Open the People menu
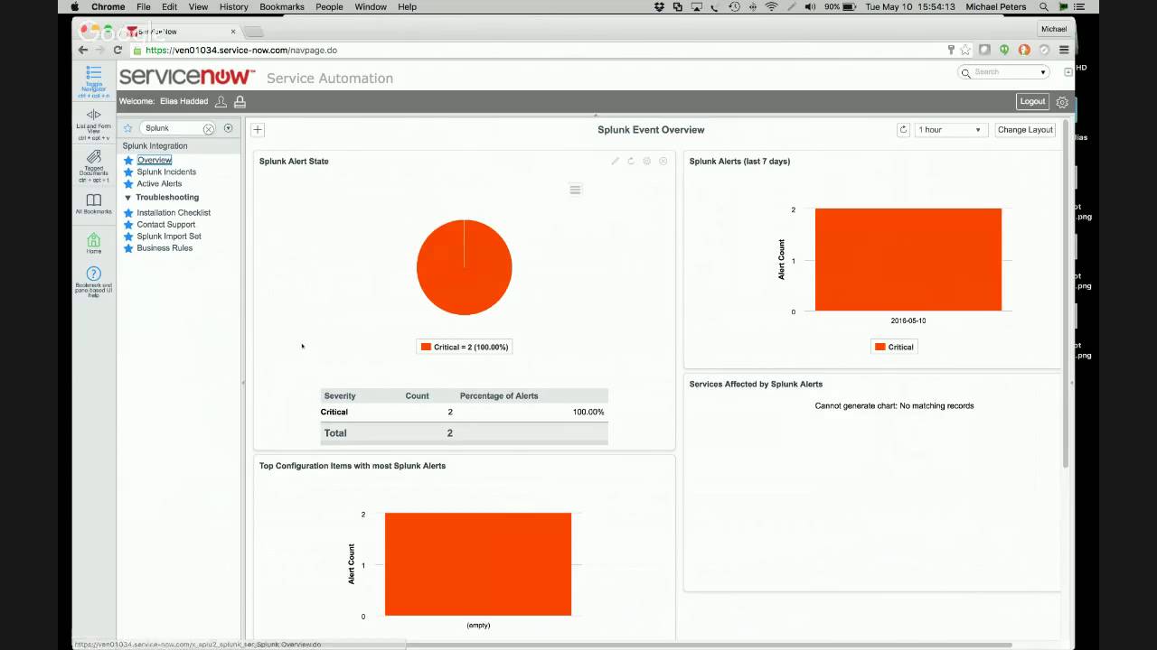 pyautogui.click(x=329, y=6)
